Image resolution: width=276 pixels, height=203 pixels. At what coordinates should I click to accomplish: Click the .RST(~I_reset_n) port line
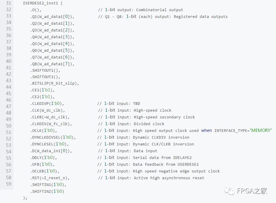point(50,178)
